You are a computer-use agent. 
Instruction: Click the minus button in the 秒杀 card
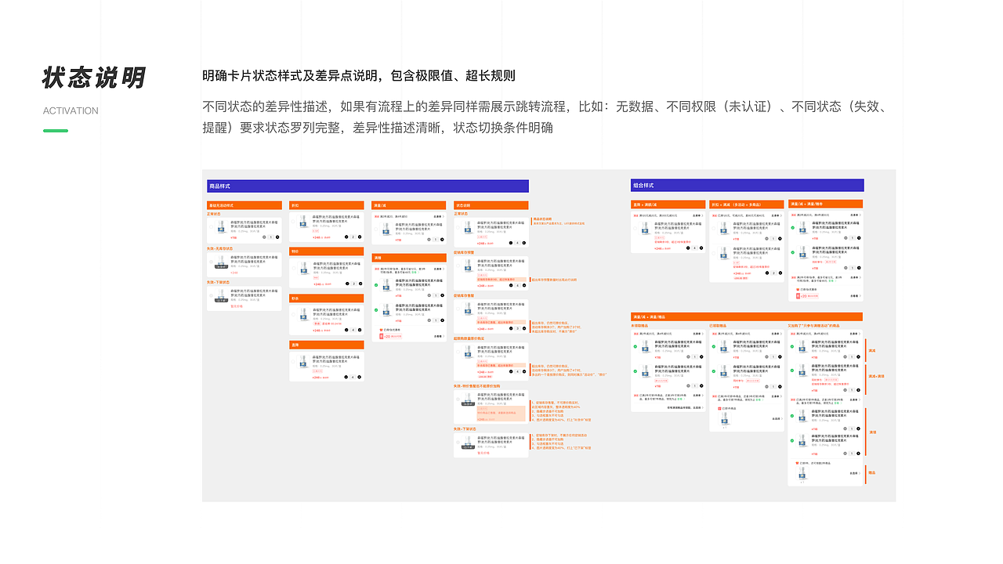[346, 330]
